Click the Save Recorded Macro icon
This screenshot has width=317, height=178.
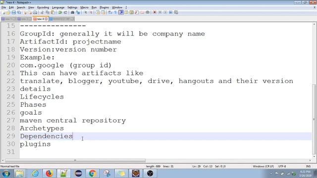(176, 12)
